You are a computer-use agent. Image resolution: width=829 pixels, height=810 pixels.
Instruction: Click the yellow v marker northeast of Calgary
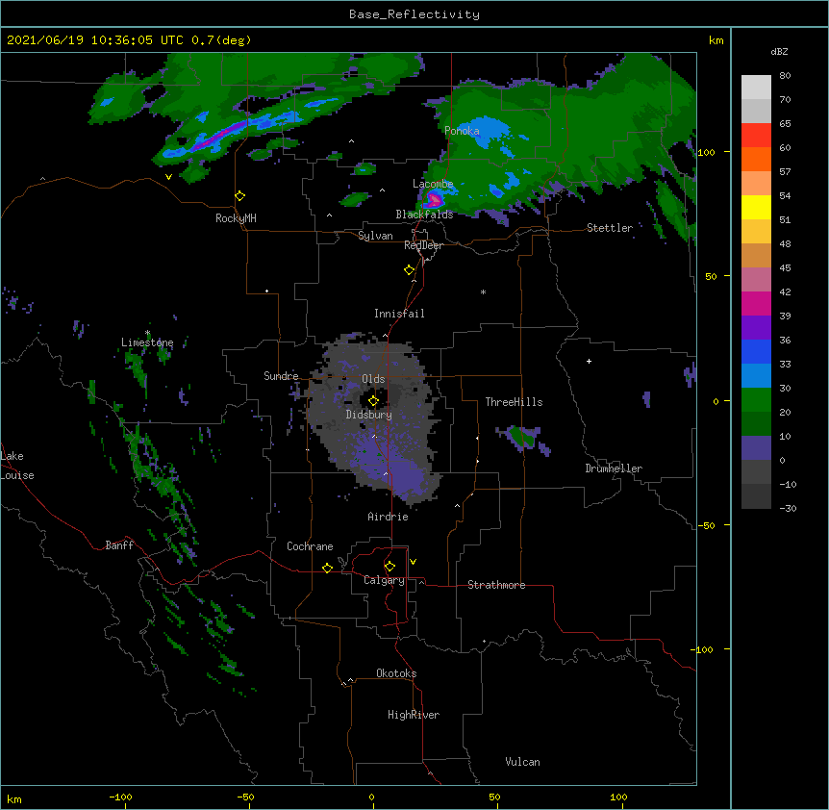pos(413,562)
